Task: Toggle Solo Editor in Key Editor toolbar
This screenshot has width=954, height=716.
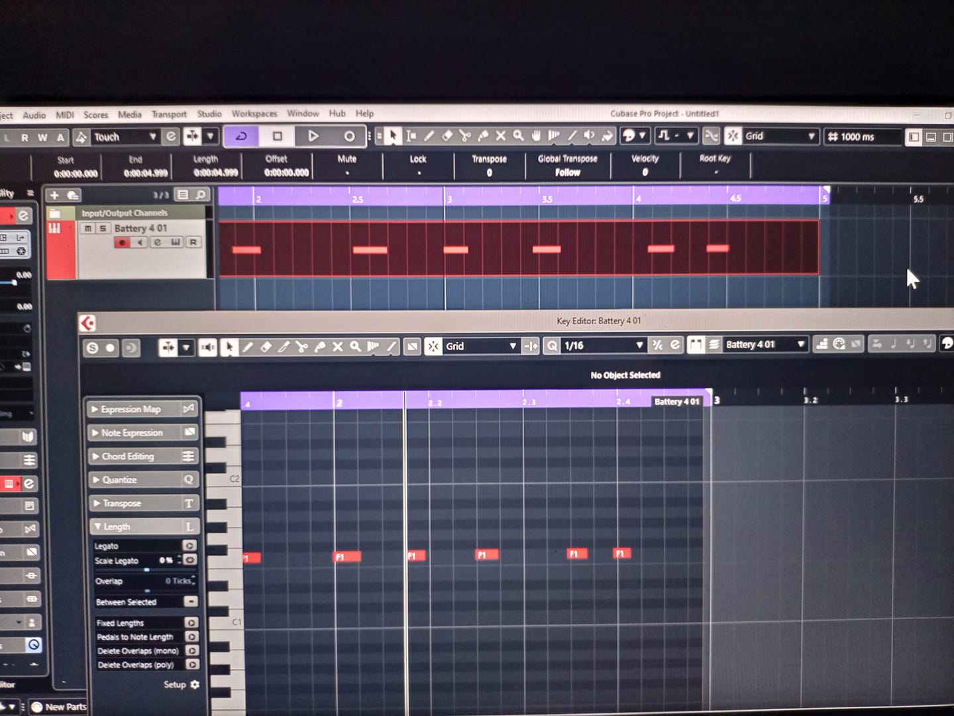Action: (92, 347)
